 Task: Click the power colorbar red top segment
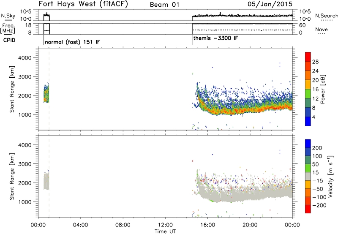pyautogui.click(x=308, y=57)
